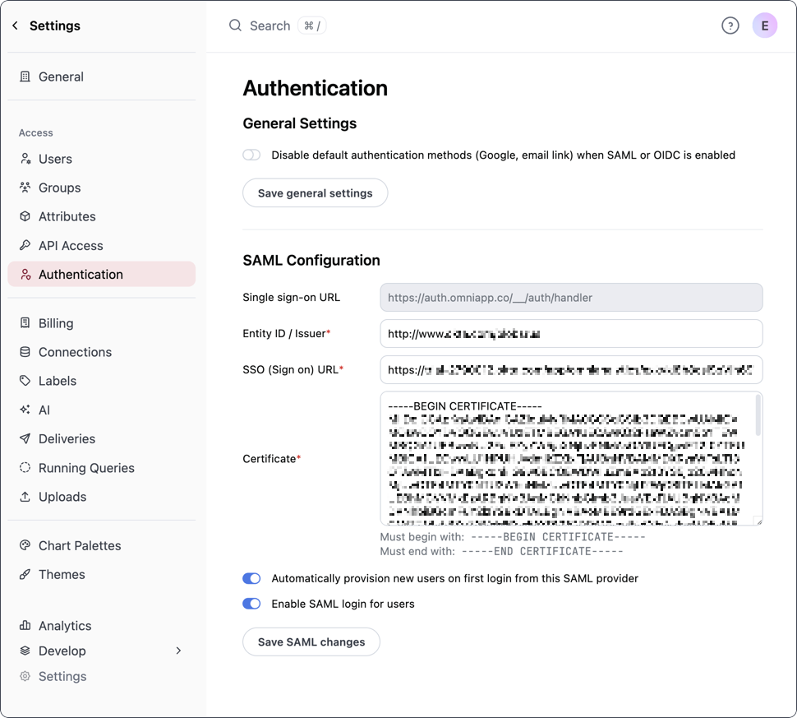Select the Authentication menu item

(81, 273)
